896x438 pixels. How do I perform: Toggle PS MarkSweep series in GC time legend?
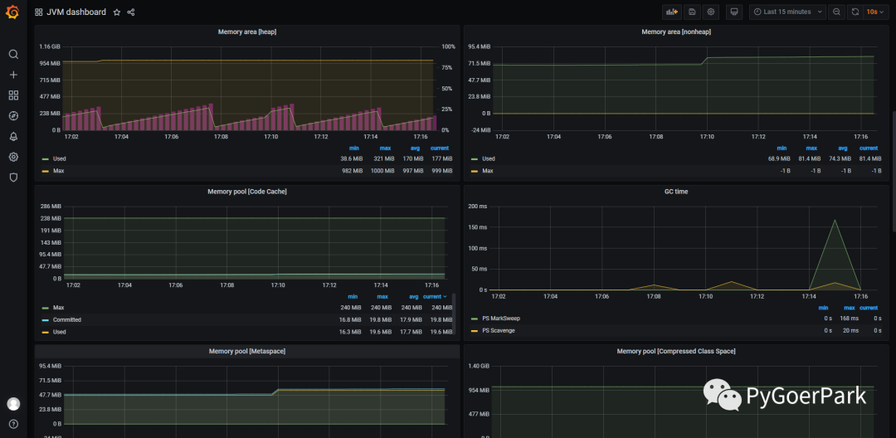coord(500,319)
